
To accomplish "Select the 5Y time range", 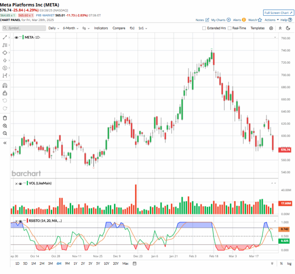I will (98, 264).
